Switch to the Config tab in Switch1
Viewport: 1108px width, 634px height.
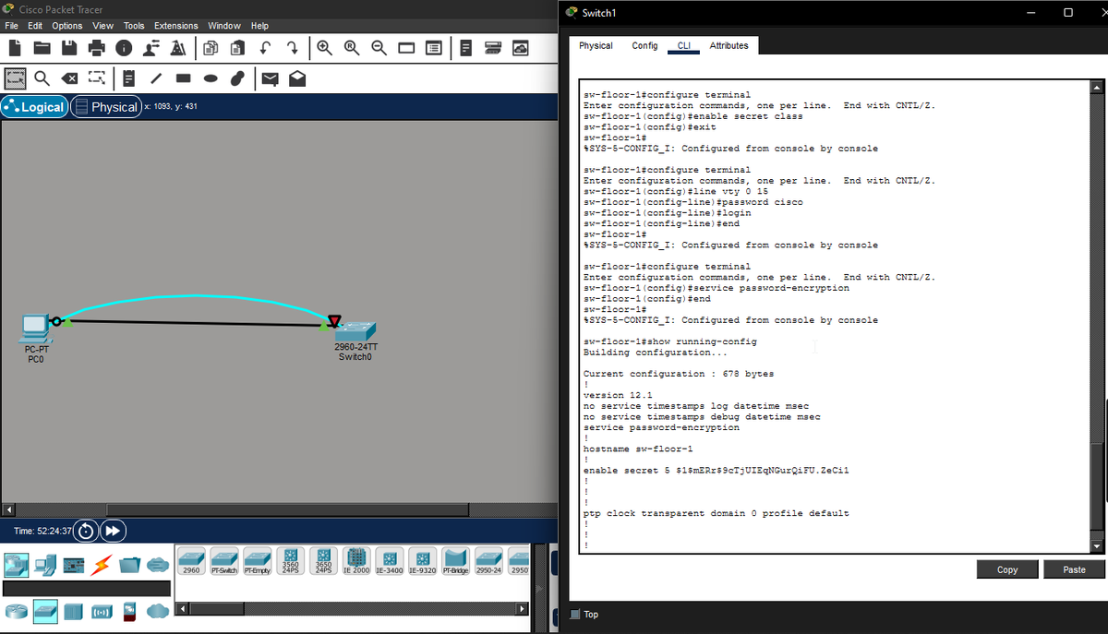pos(644,45)
